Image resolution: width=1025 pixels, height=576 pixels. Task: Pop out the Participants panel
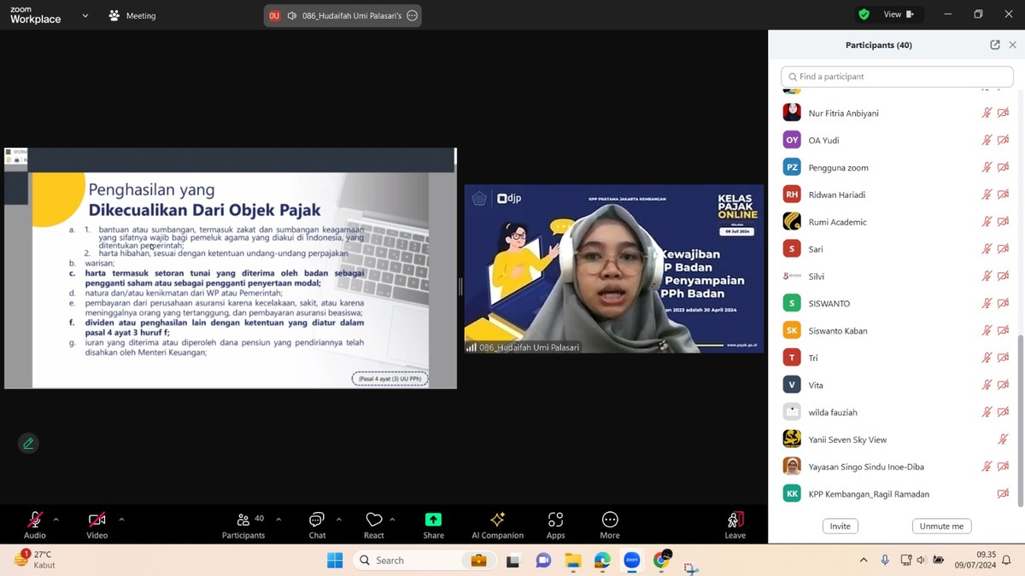pyautogui.click(x=995, y=45)
